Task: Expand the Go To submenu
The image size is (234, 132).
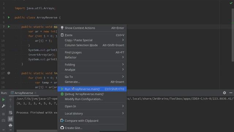Action: (92, 77)
